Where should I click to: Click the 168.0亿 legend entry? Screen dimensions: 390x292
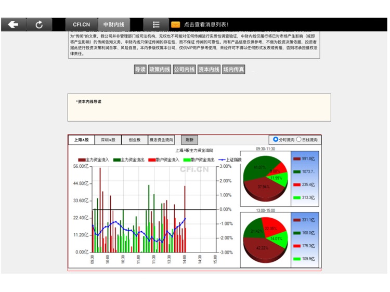[x=304, y=233]
